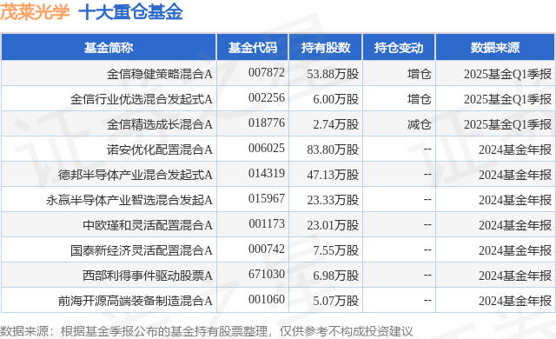The height and width of the screenshot is (339, 556).
Task: Open fund 金信行业优选混合发起式A
Action: click(x=141, y=99)
